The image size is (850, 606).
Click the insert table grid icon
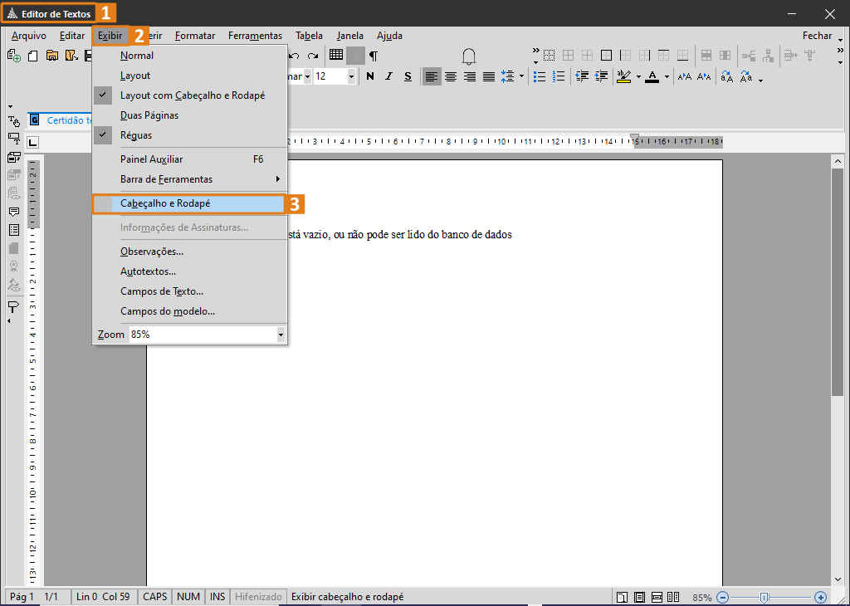(x=336, y=55)
